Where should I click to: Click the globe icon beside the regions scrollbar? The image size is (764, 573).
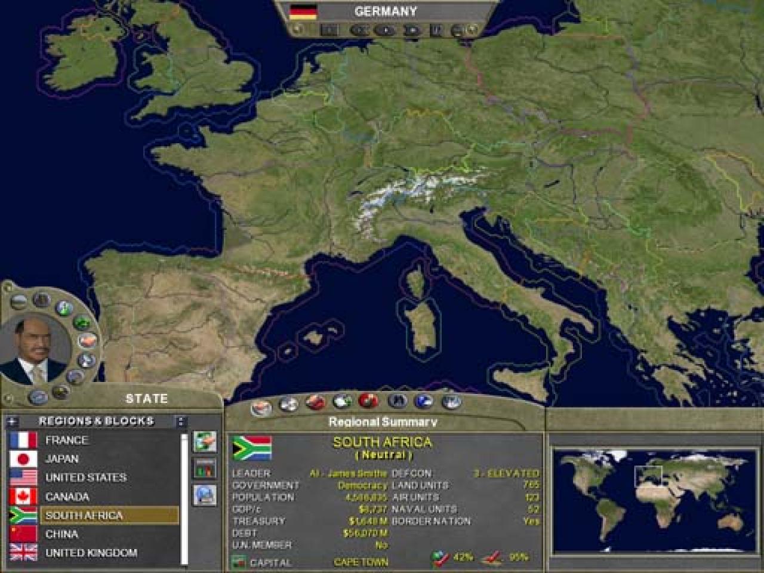coord(205,495)
